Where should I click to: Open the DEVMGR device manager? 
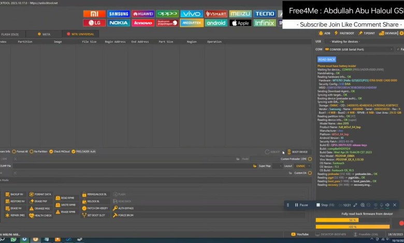[x=388, y=33]
